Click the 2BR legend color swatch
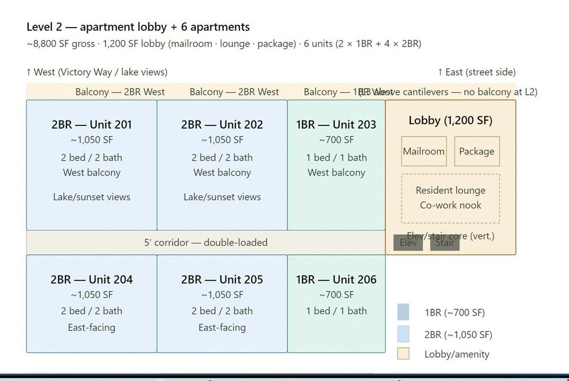Screen dimensions: 569x381 (x=403, y=334)
